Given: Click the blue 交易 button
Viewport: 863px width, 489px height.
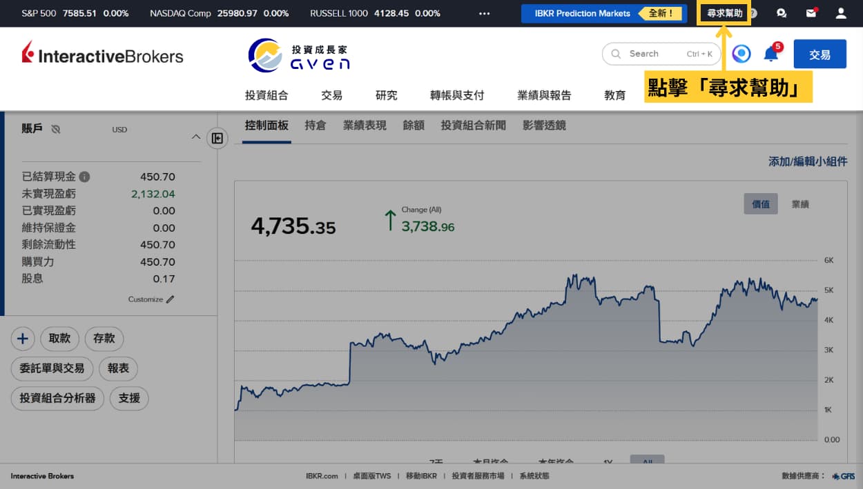Looking at the screenshot, I should click(x=820, y=54).
